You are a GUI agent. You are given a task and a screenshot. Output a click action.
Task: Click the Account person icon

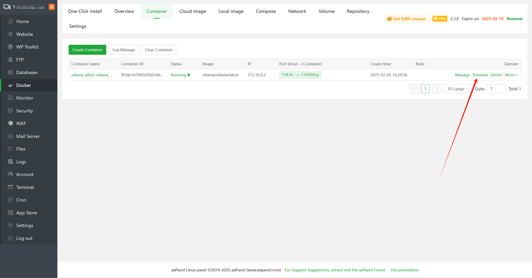(x=10, y=174)
